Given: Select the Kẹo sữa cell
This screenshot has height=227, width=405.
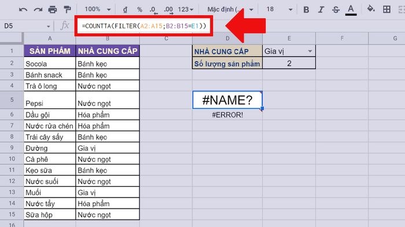Looking at the screenshot, I should tap(50, 170).
